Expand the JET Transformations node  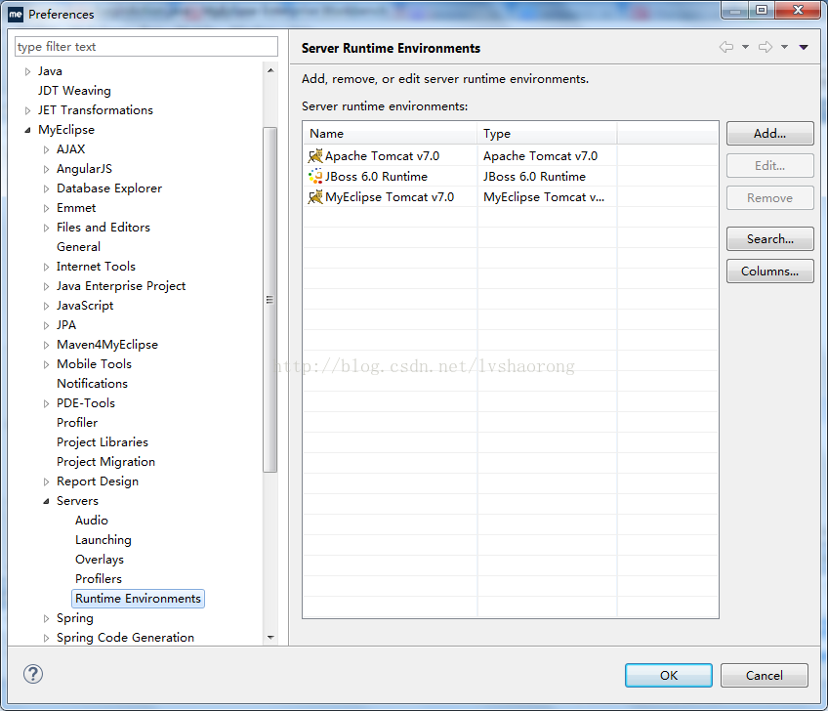pyautogui.click(x=28, y=110)
